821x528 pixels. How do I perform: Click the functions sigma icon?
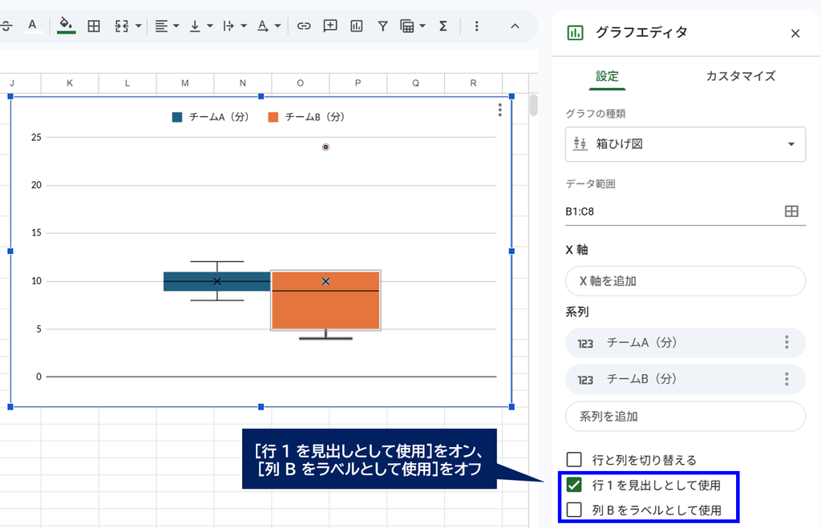pos(443,26)
